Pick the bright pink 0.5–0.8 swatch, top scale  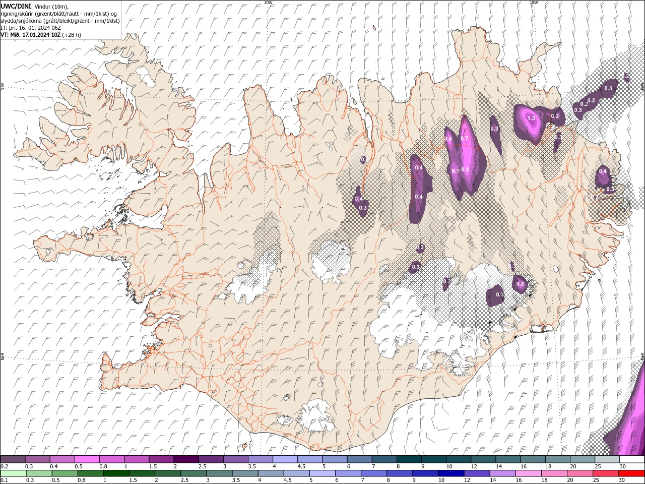pos(87,459)
